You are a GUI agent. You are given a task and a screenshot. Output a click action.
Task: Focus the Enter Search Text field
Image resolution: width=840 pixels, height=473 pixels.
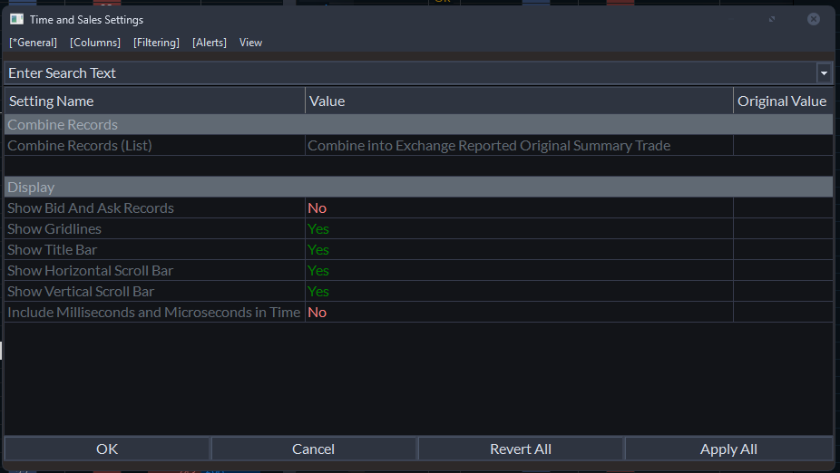click(x=408, y=73)
